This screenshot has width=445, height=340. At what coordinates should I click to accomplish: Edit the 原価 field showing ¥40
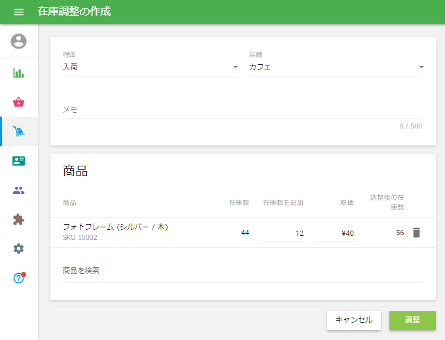(335, 233)
